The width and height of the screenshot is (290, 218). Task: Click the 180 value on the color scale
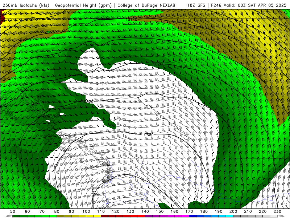click(x=204, y=211)
